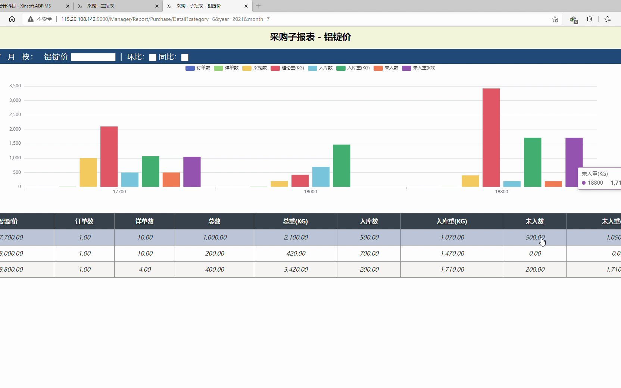Click the 2,100.00 cell in the table

coord(296,237)
